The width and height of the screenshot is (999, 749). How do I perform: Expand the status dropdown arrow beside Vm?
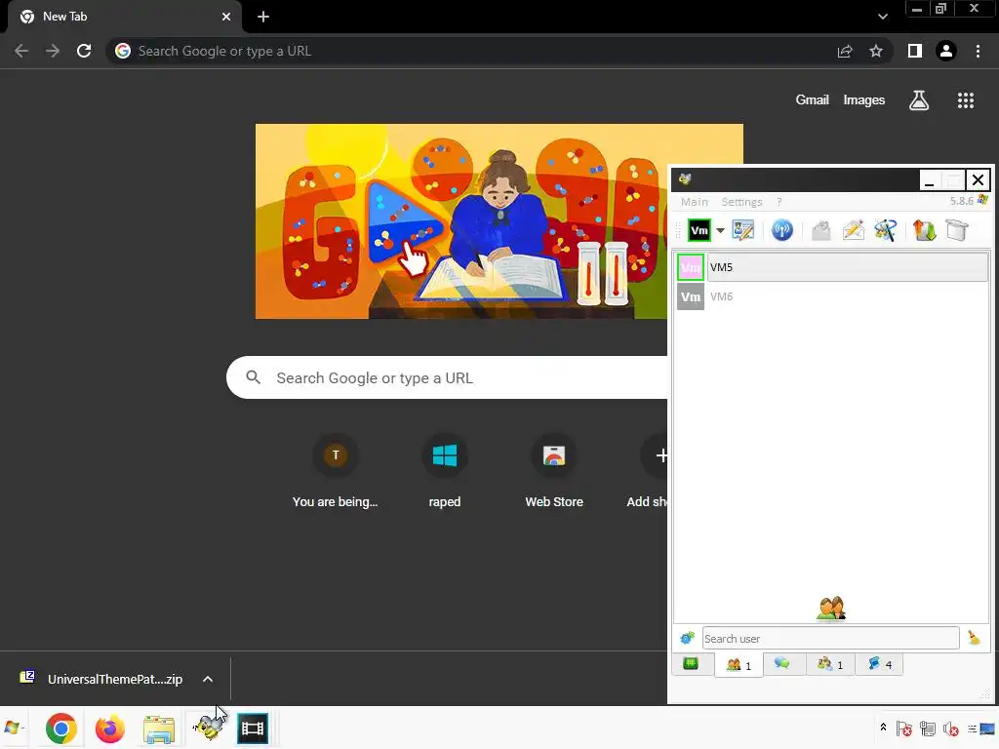(720, 230)
